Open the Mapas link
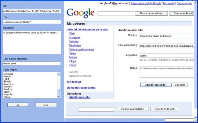The height and width of the screenshot is (123, 198). coord(73,57)
